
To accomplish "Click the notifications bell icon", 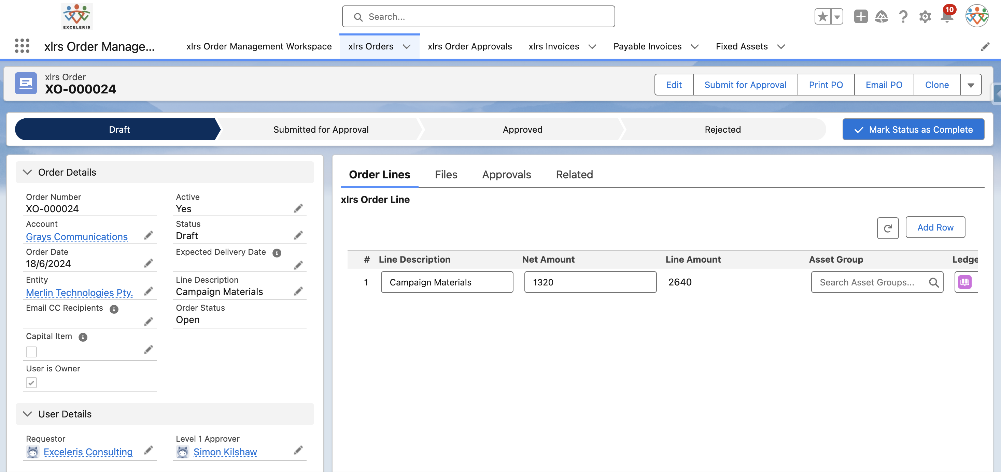I will point(947,17).
